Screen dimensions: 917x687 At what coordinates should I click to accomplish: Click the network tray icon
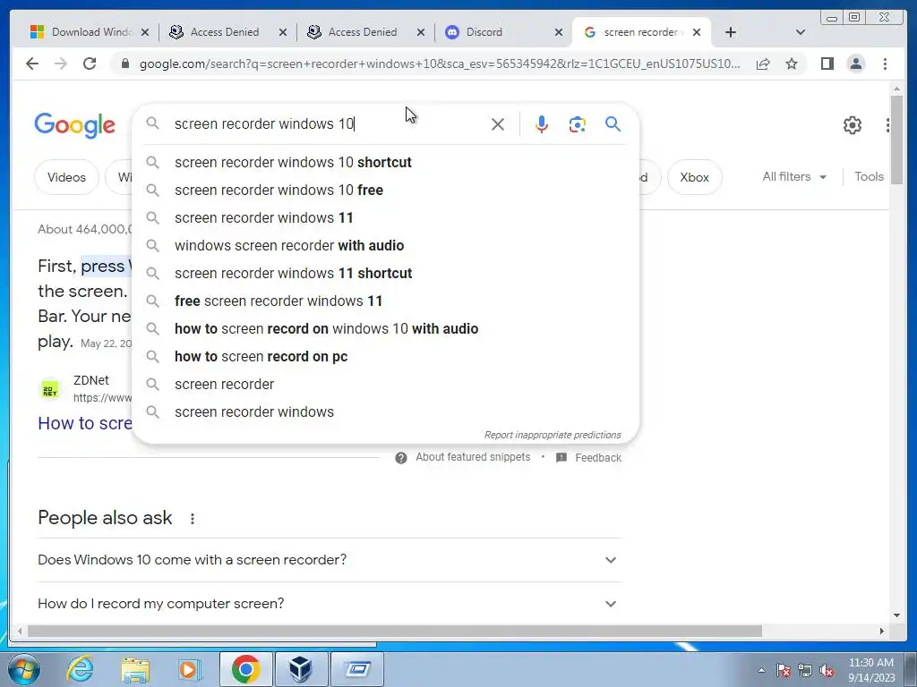[805, 671]
